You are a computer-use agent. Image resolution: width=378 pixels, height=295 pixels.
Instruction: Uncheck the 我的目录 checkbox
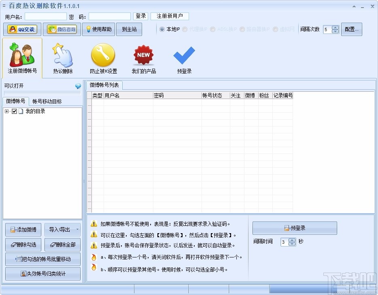coord(15,111)
